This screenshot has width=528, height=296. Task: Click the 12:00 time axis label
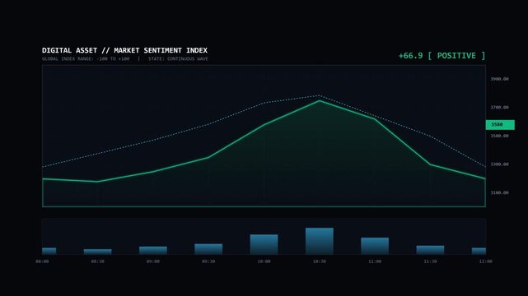485,261
